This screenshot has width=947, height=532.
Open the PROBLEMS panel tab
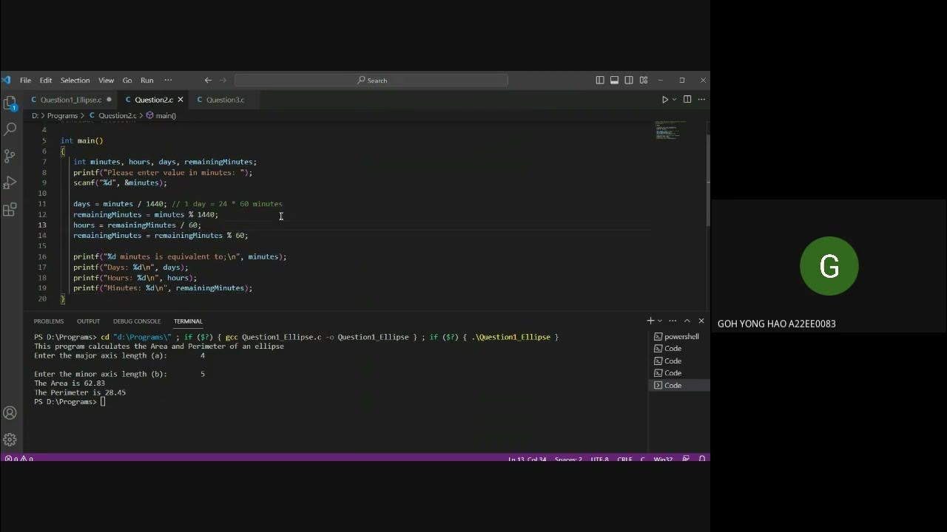pos(49,321)
